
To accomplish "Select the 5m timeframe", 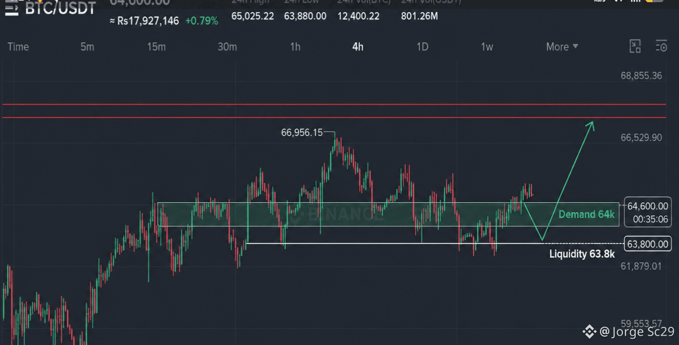I will (87, 47).
